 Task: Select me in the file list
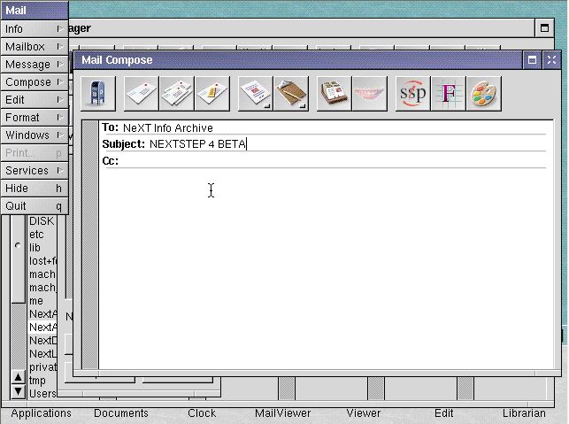coord(42,301)
